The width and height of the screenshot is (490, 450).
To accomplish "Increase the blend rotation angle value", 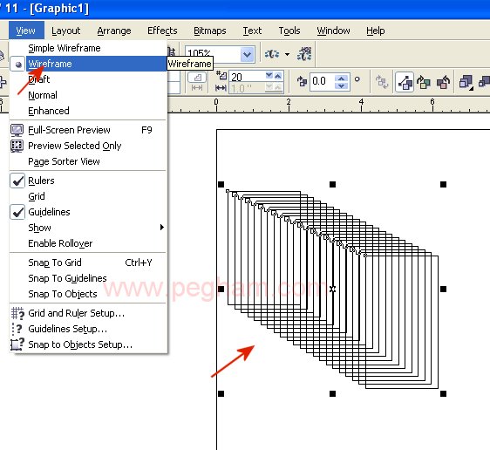I will (341, 78).
